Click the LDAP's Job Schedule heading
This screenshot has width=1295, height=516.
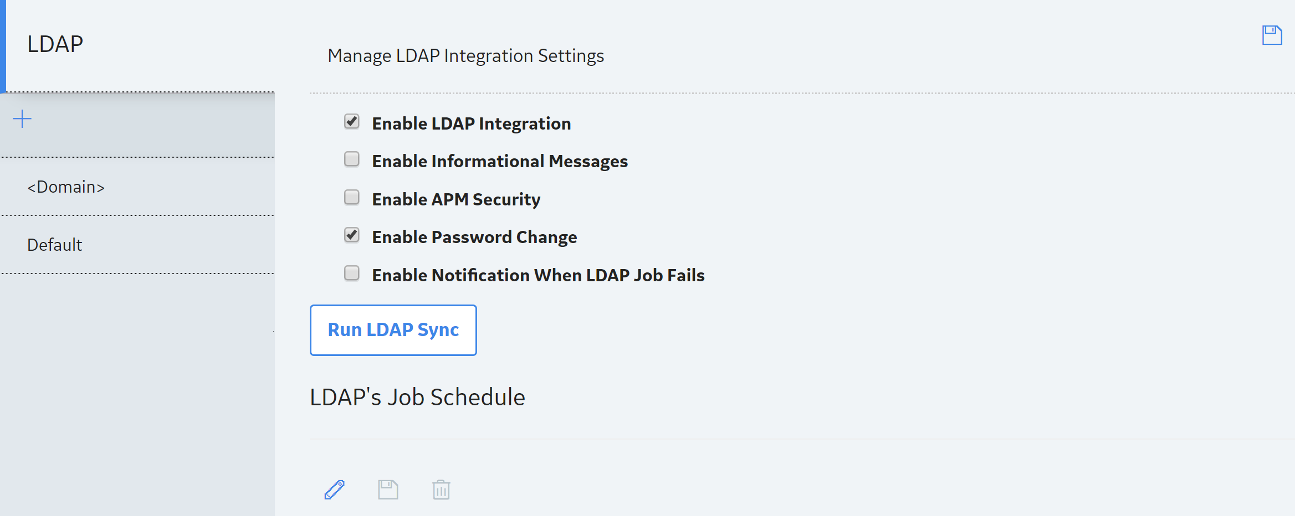417,397
